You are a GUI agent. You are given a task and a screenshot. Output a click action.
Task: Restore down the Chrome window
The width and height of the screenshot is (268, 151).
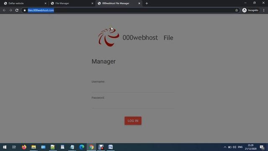point(254,3)
